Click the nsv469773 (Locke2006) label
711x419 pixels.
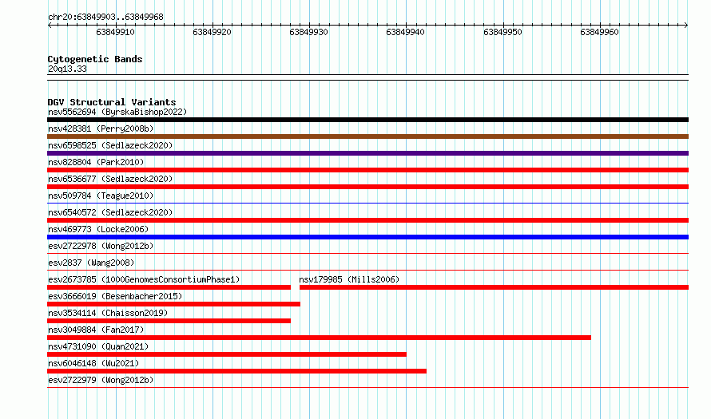pyautogui.click(x=98, y=229)
